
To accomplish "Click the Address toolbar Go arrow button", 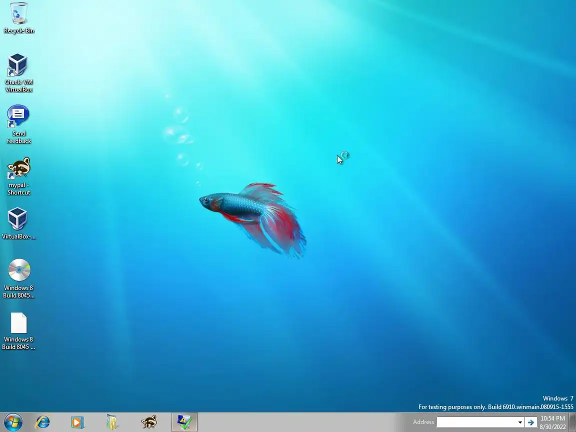I will tap(531, 422).
